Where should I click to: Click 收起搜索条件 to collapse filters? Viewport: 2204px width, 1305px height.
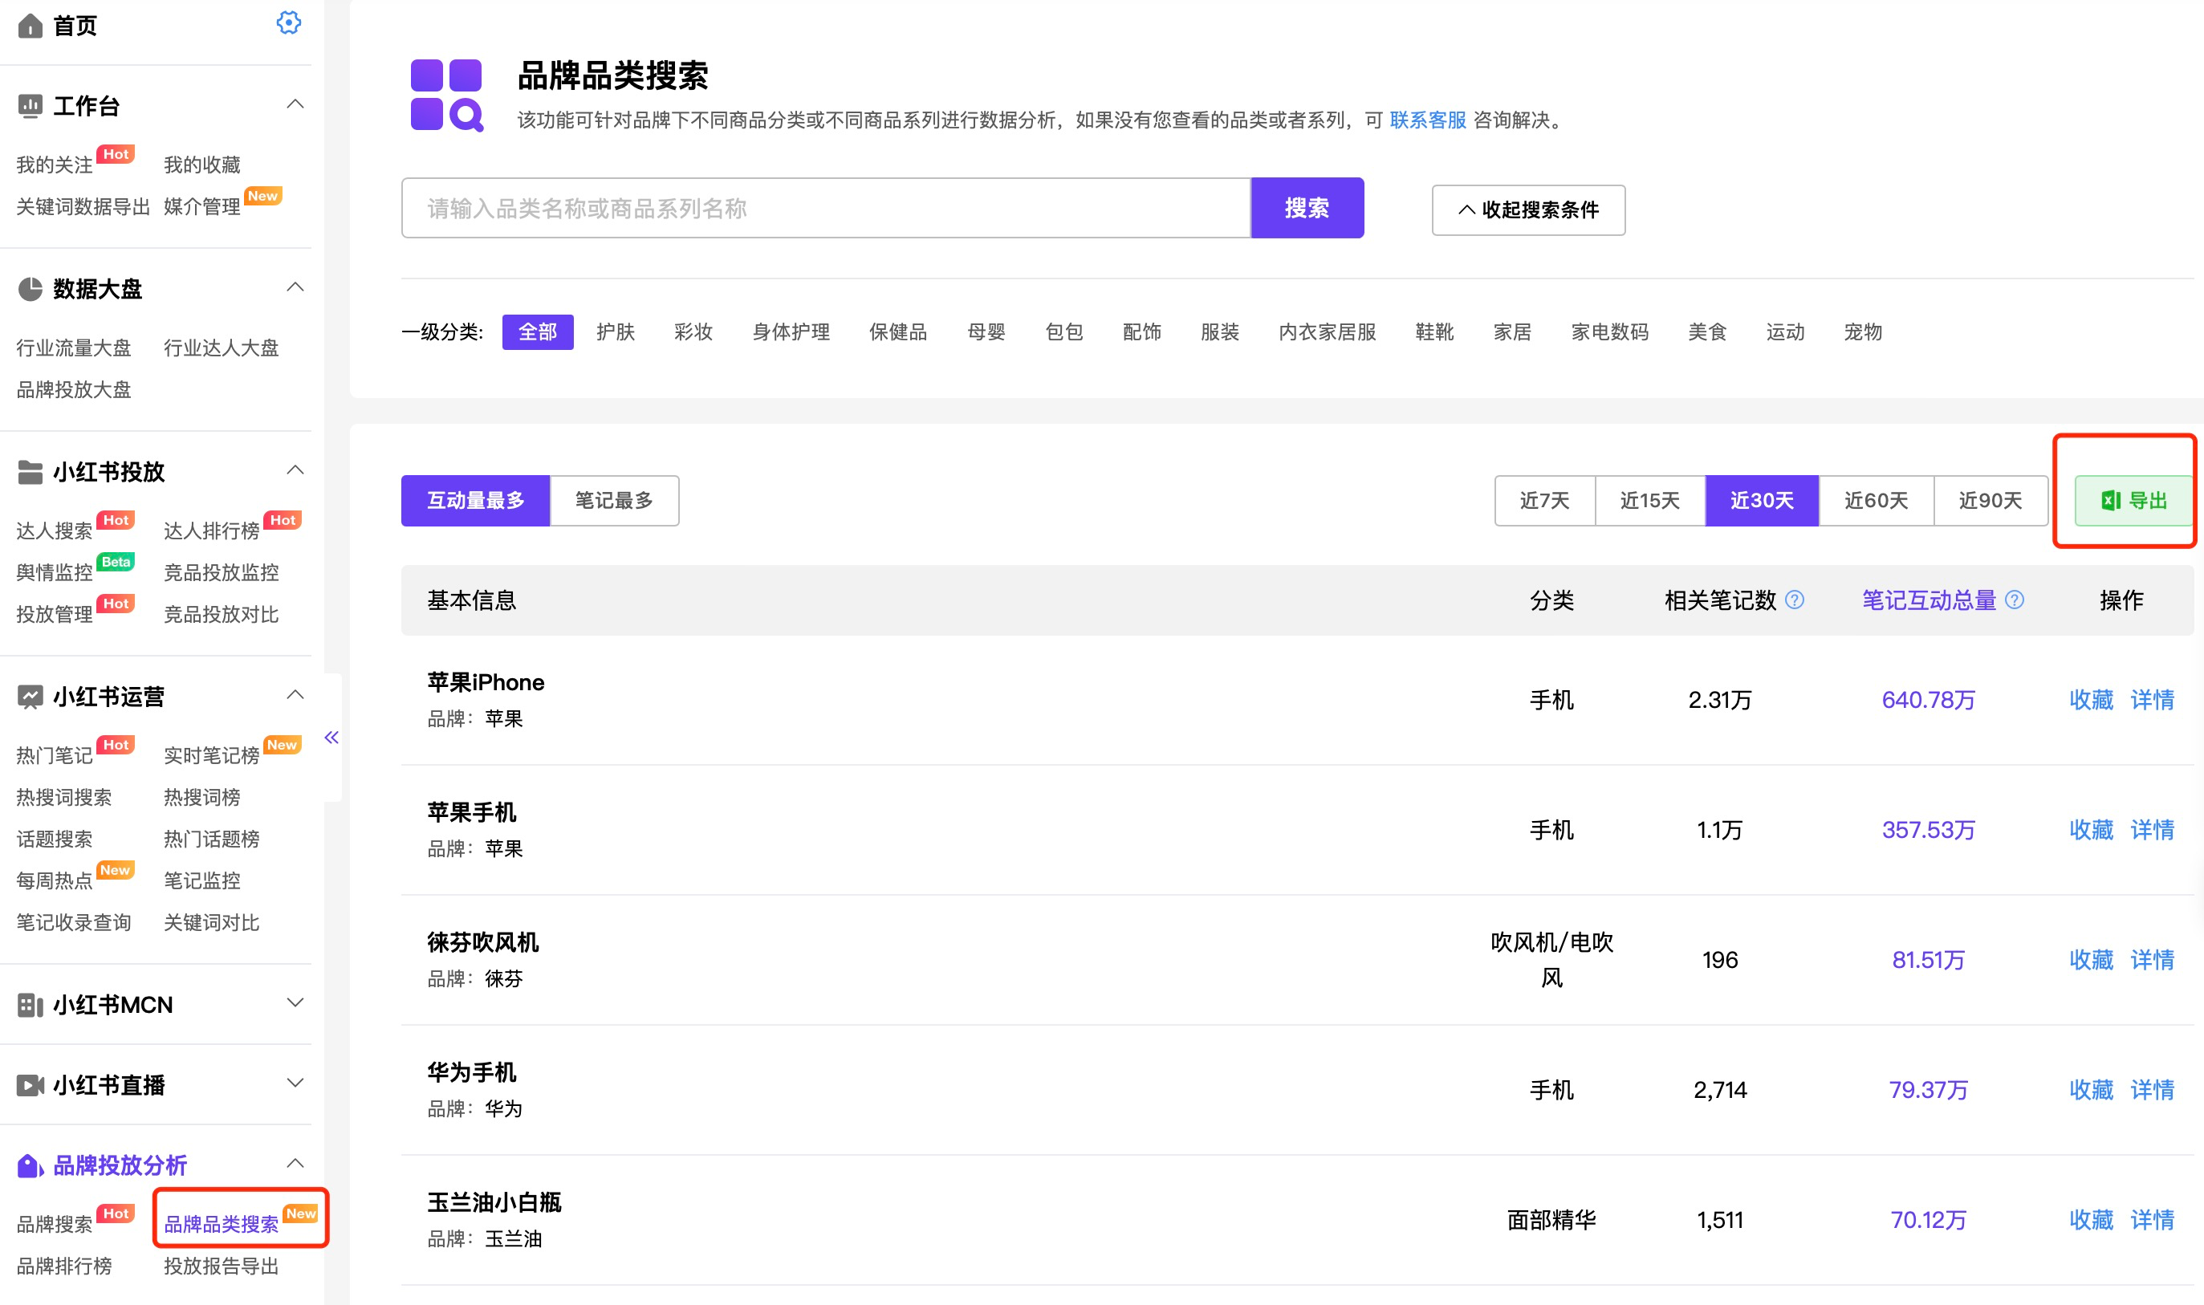click(x=1528, y=210)
